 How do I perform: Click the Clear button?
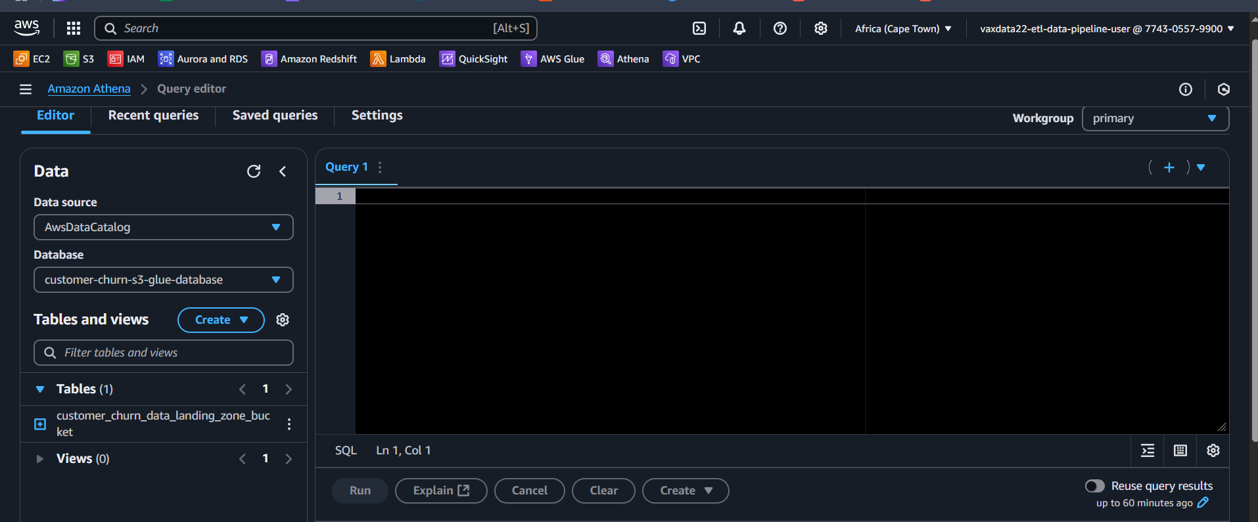pos(604,490)
